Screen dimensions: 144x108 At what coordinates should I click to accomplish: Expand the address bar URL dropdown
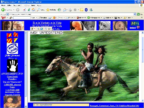135,14
